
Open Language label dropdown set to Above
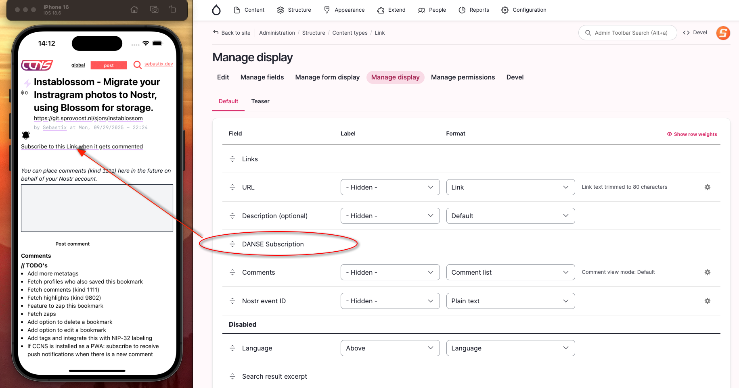[x=390, y=348]
